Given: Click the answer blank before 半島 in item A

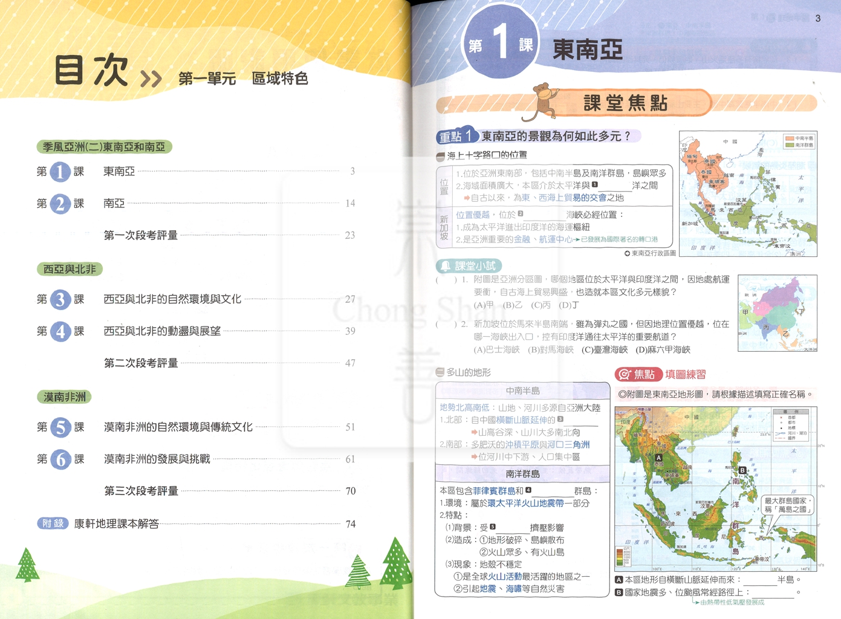Looking at the screenshot, I should pyautogui.click(x=760, y=580).
